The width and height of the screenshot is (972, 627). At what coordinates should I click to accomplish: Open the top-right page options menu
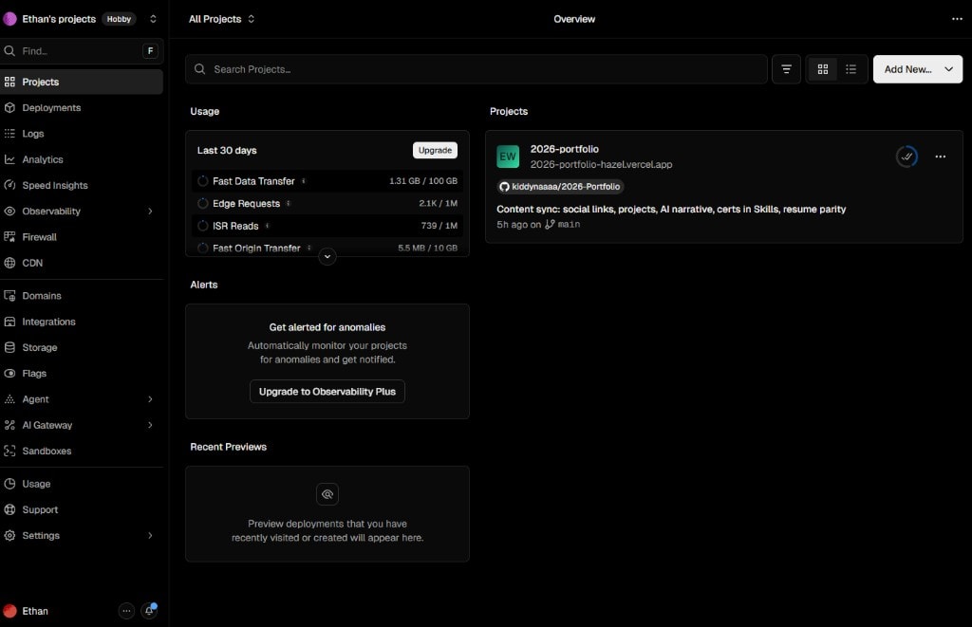[957, 19]
